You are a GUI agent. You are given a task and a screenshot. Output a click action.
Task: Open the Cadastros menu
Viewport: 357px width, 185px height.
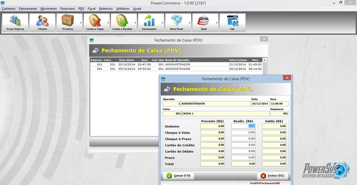9,9
